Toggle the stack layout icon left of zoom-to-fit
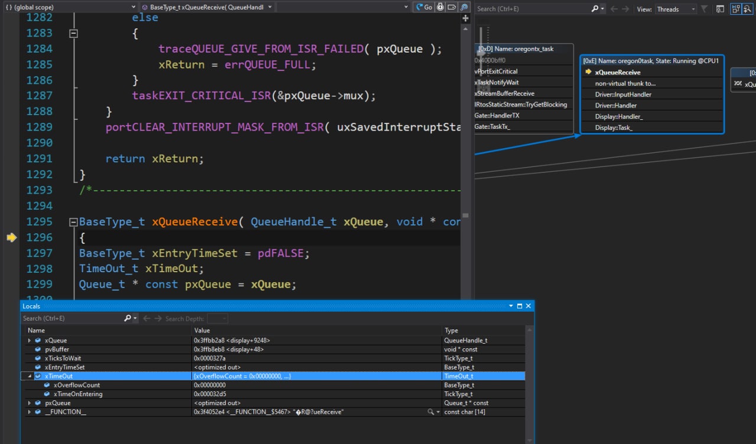The height and width of the screenshot is (444, 756). [x=736, y=9]
